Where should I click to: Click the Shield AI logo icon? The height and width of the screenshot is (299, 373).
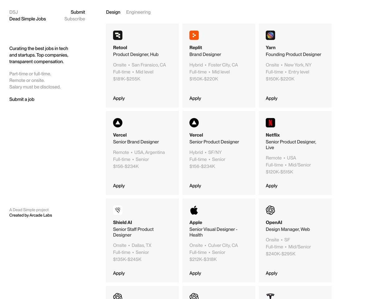click(118, 210)
